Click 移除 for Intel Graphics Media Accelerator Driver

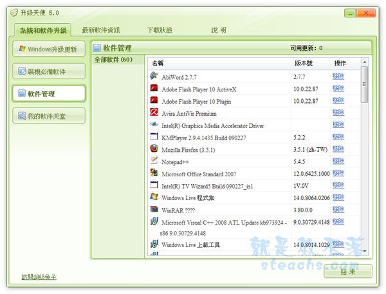pos(338,124)
